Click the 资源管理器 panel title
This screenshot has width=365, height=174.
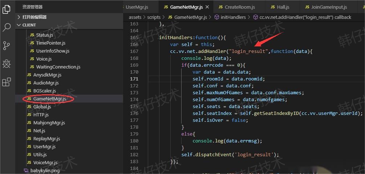point(32,7)
